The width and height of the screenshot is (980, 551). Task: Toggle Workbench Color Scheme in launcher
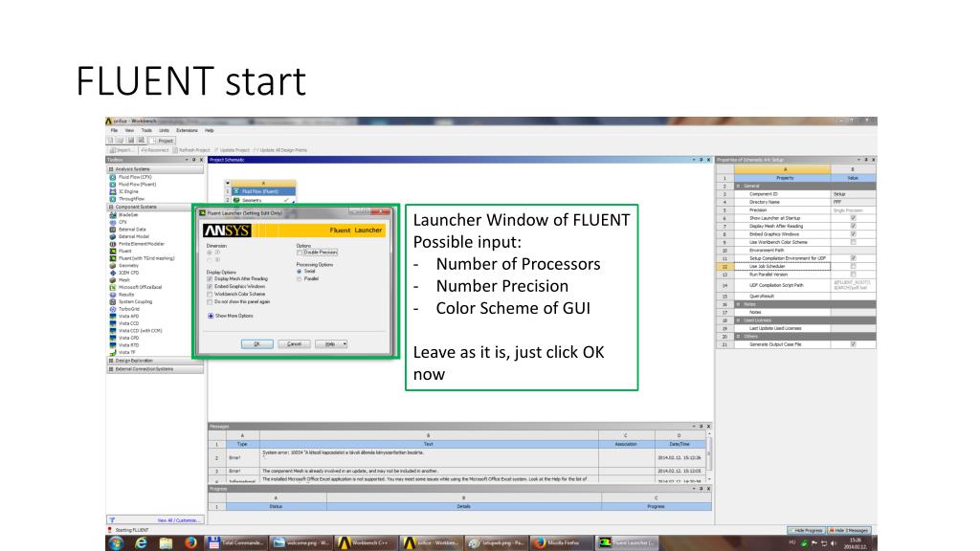(210, 295)
